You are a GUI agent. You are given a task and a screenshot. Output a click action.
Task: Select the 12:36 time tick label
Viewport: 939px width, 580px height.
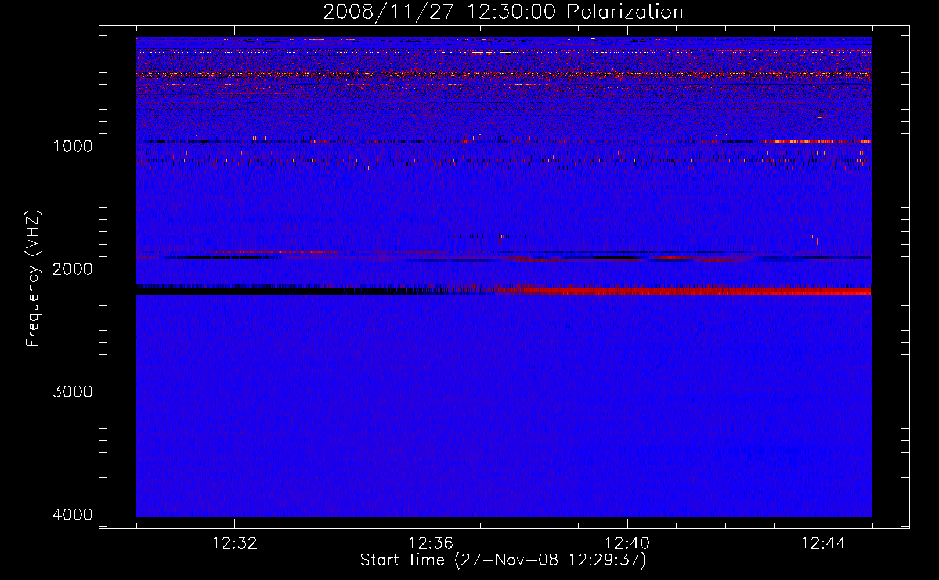click(x=431, y=543)
